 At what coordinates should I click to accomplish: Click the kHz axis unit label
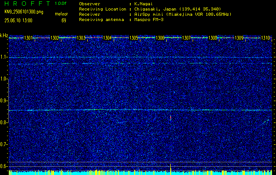4,35
